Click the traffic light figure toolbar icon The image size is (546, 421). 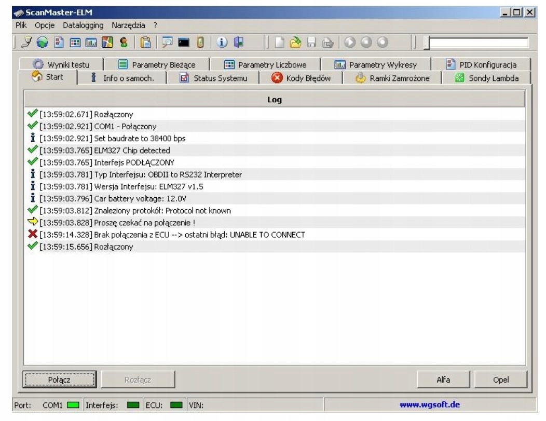124,42
